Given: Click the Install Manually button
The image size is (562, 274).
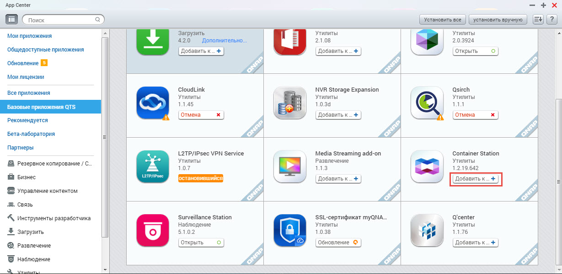Looking at the screenshot, I should click(x=498, y=20).
